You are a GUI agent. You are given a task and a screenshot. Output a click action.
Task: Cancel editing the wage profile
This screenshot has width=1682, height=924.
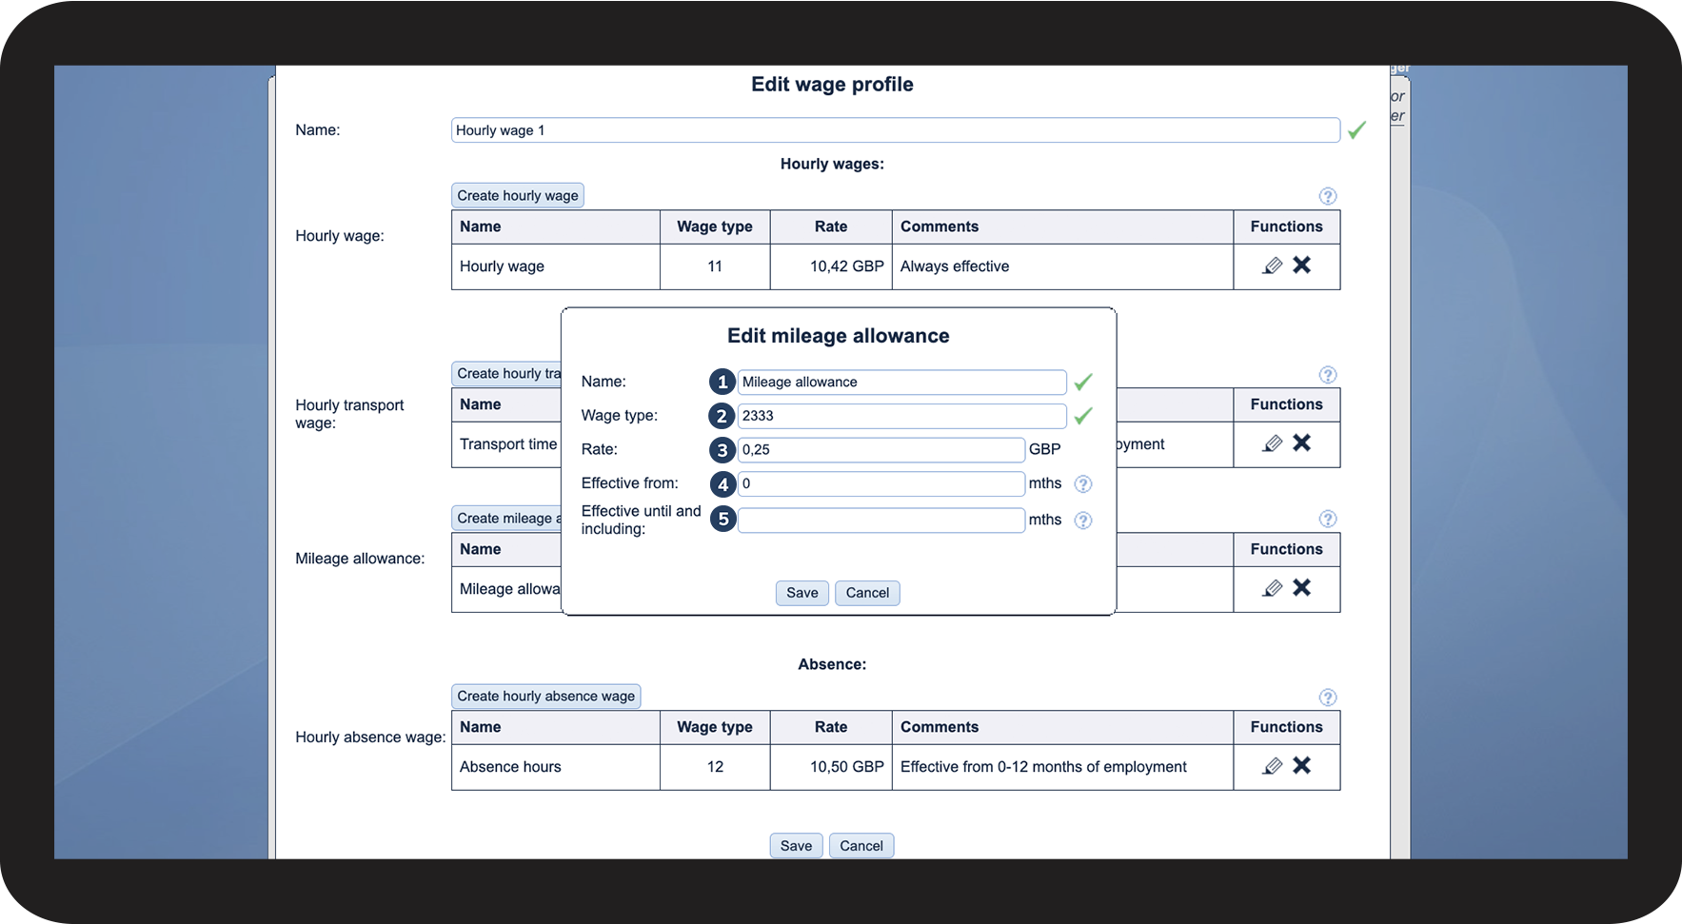(861, 846)
